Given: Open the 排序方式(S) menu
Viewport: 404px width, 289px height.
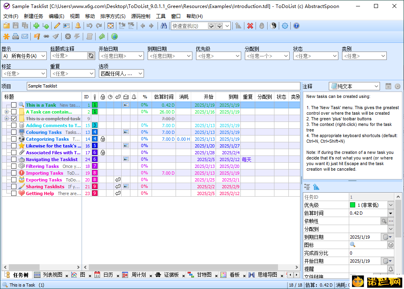Looking at the screenshot, I should coord(113,16).
